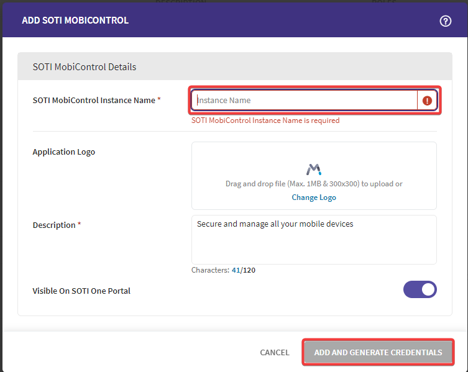Click Add and Generate Credentials button
Viewport: 468px width, 372px height.
(378, 352)
